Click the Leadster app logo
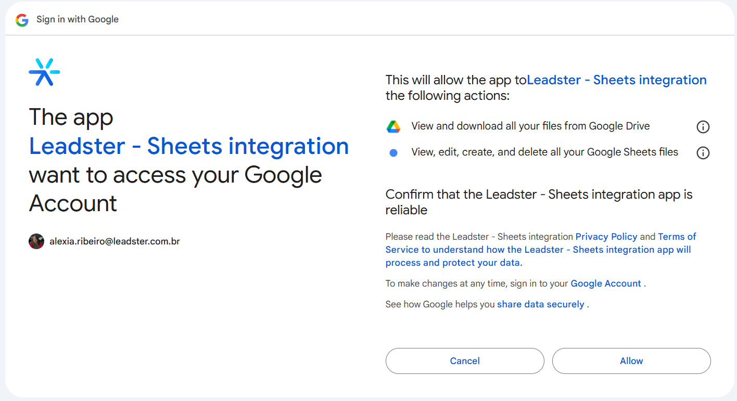Viewport: 737px width, 401px height. click(44, 72)
